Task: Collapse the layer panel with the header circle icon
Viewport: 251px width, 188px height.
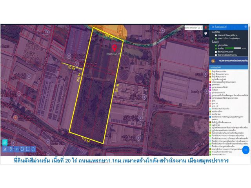Action: 246,27
